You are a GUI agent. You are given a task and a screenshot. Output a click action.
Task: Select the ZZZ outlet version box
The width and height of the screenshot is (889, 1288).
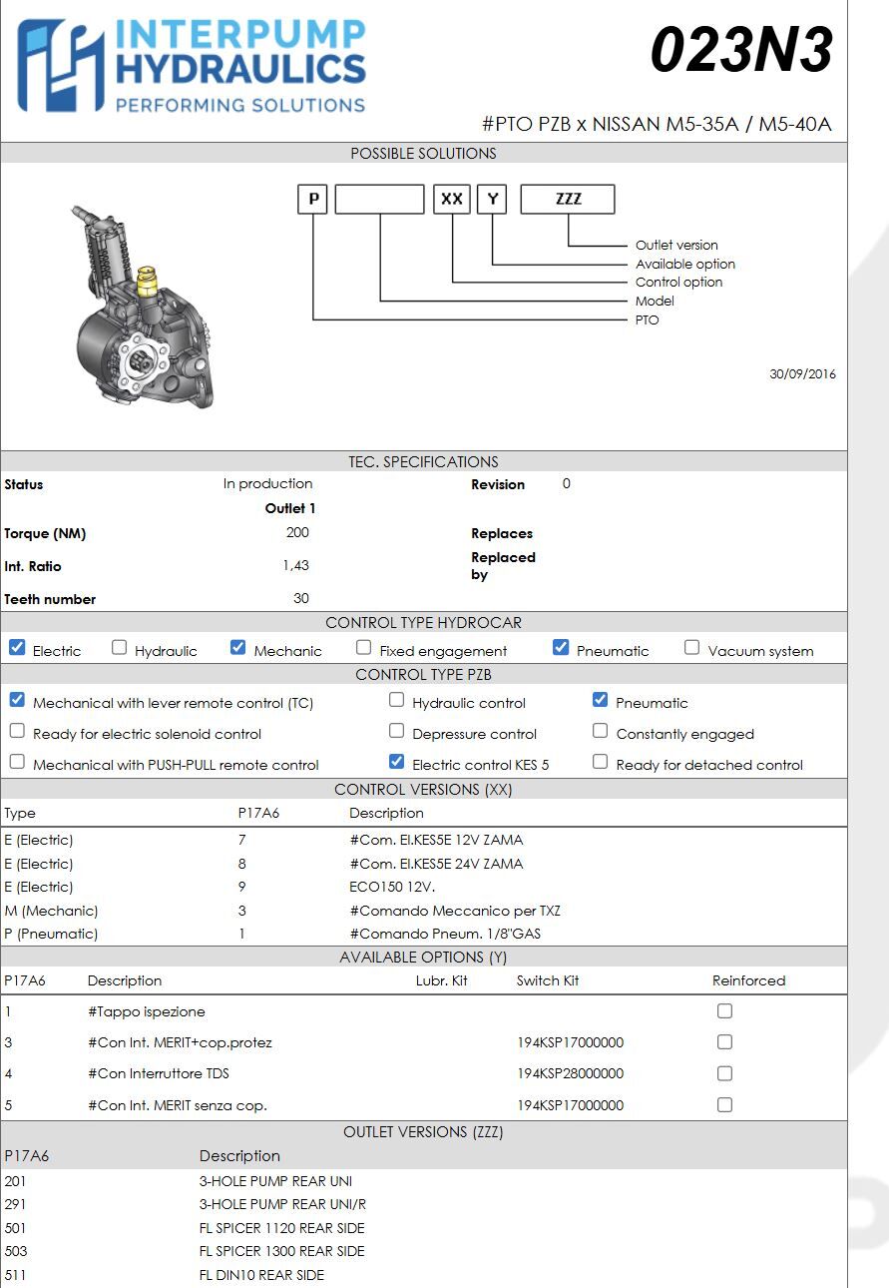[x=568, y=199]
